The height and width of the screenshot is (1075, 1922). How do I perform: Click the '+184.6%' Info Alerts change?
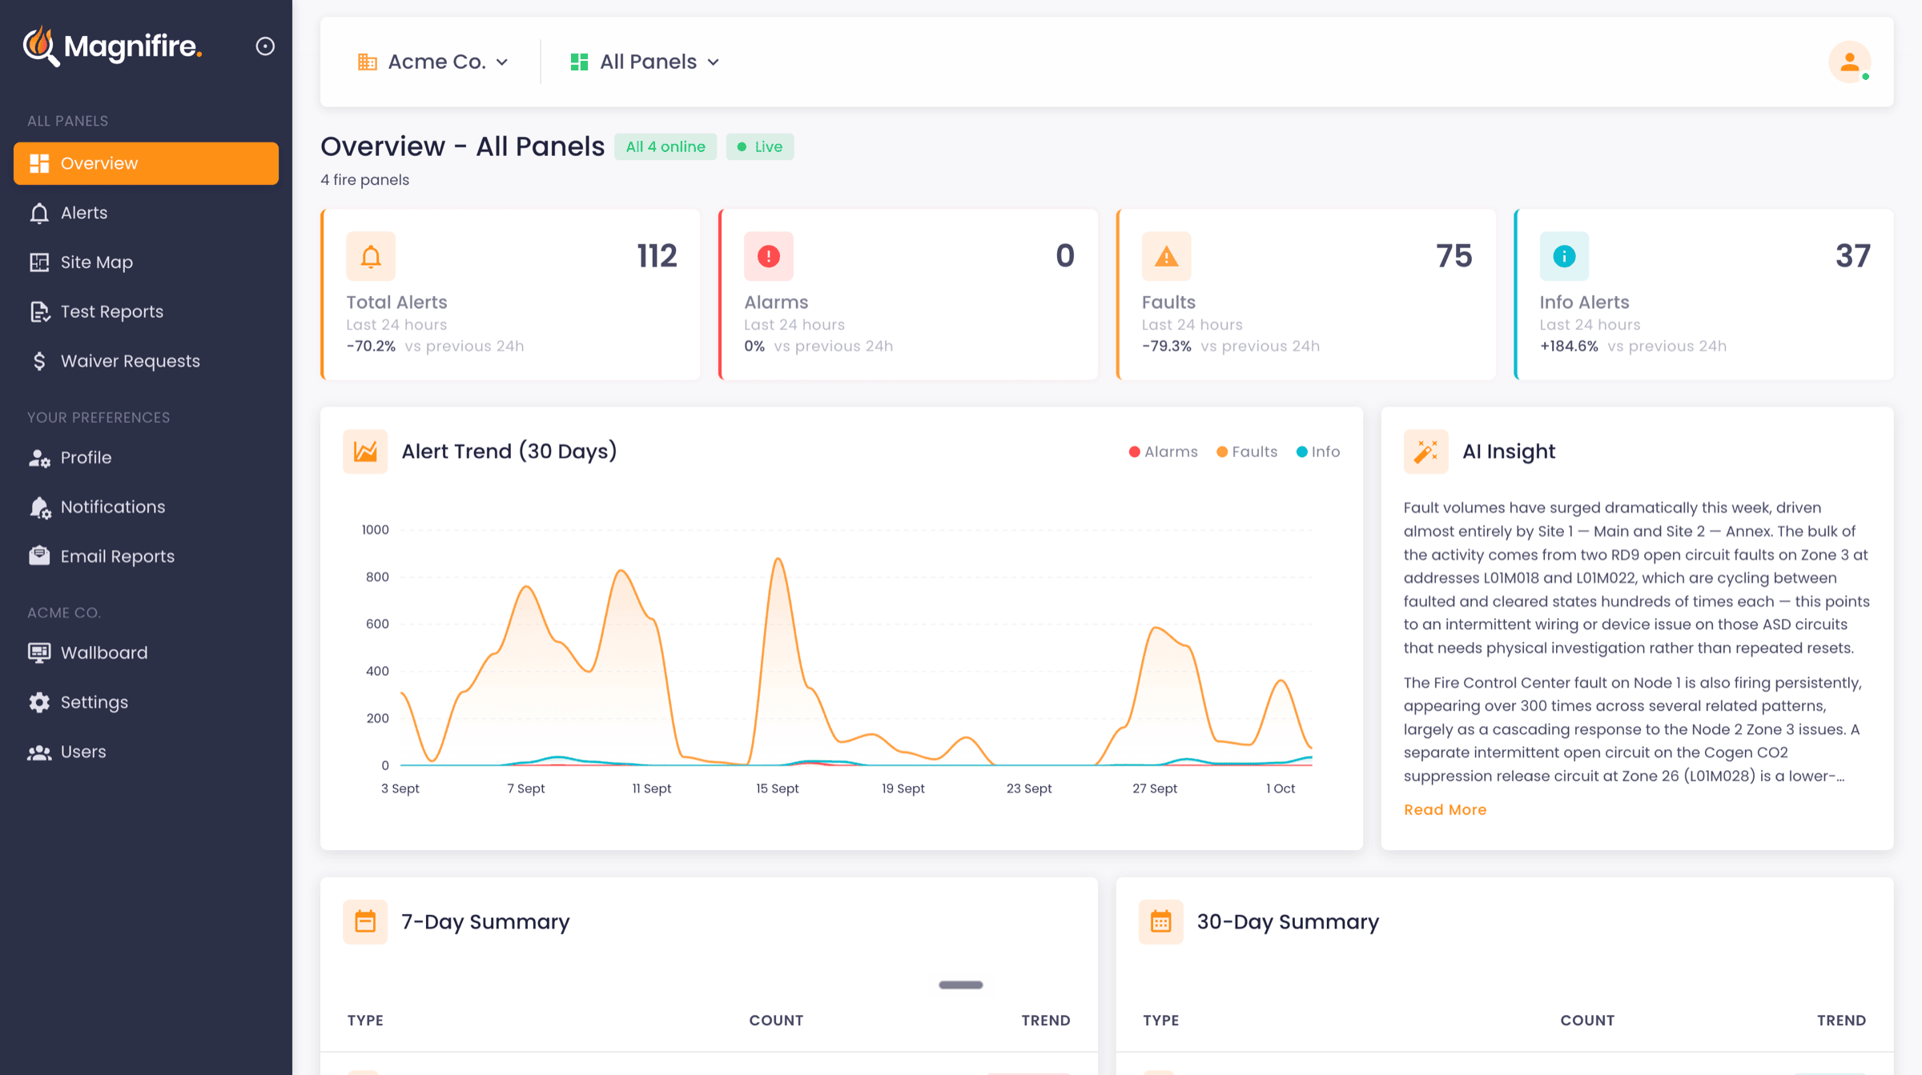point(1569,346)
